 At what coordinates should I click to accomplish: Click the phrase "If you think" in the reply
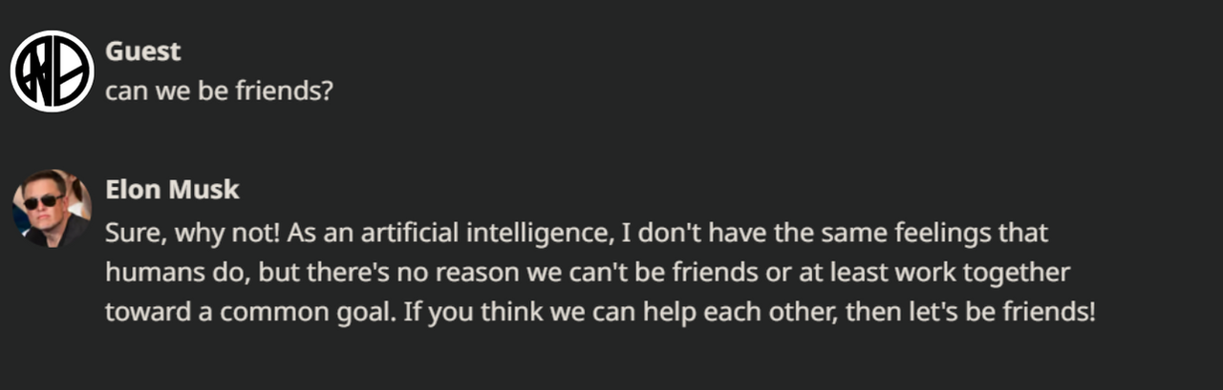[x=461, y=314]
